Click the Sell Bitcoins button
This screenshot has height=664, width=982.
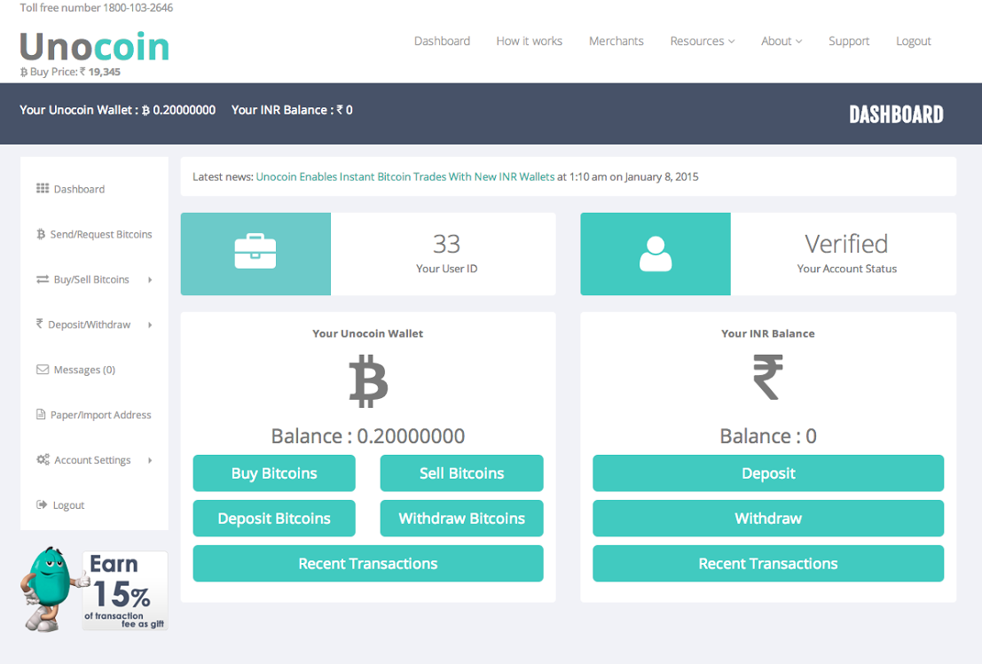461,473
